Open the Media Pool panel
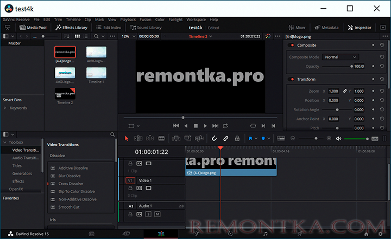The width and height of the screenshot is (391, 239). tap(33, 28)
